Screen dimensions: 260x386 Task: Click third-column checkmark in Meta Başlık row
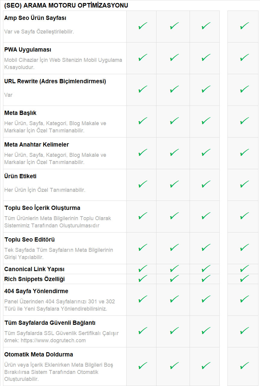click(x=206, y=121)
